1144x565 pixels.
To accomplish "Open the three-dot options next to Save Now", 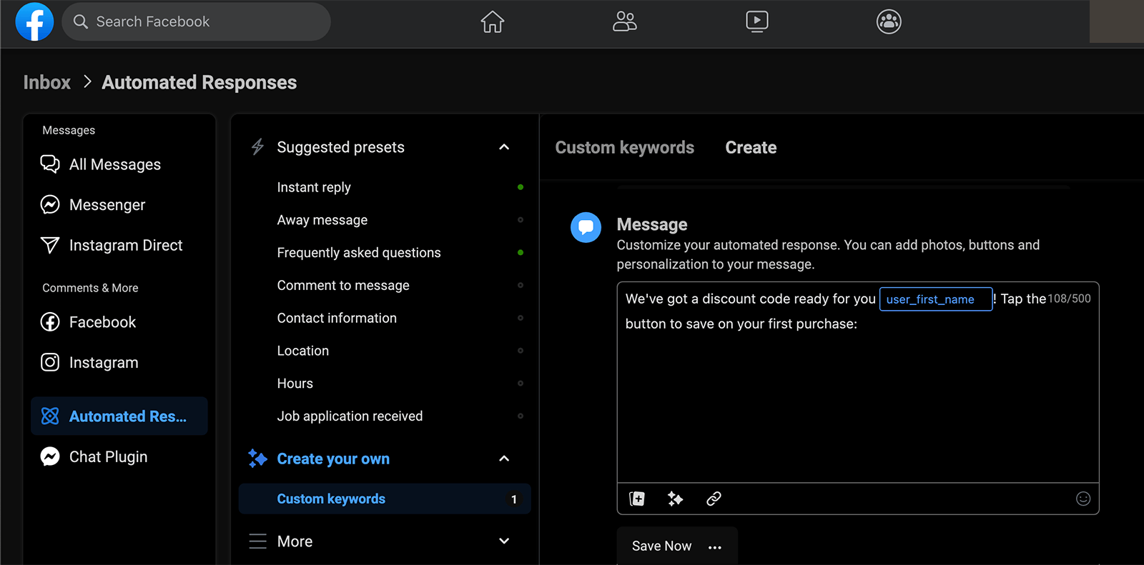I will click(x=715, y=547).
